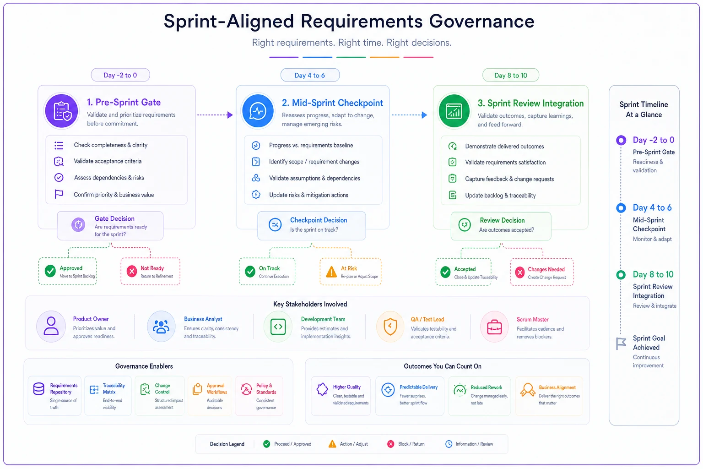Image resolution: width=703 pixels, height=469 pixels.
Task: Click the Sprint Review Integration chart icon
Action: coord(454,111)
